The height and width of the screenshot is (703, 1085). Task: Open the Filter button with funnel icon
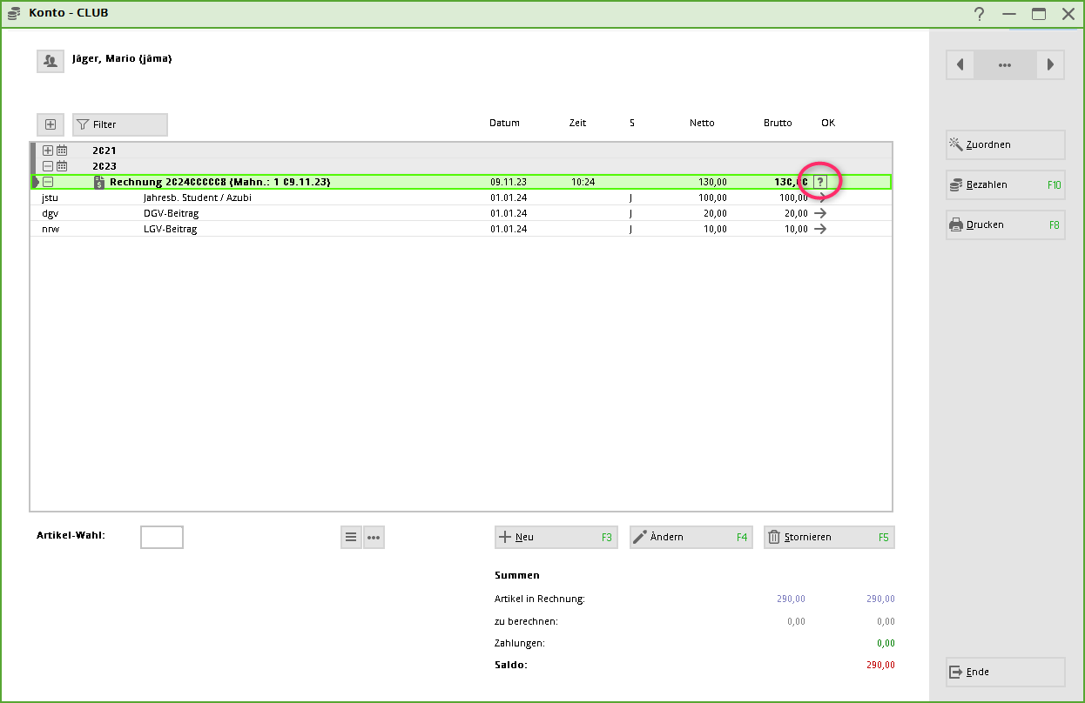(x=119, y=124)
